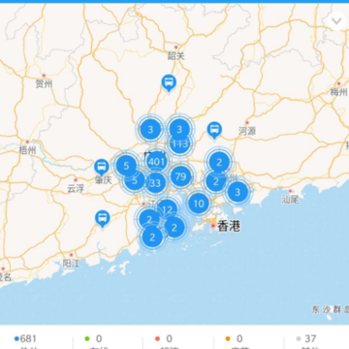Screen dimensions: 349x349
Task: Tap the 阳江 city label
Action: [71, 263]
